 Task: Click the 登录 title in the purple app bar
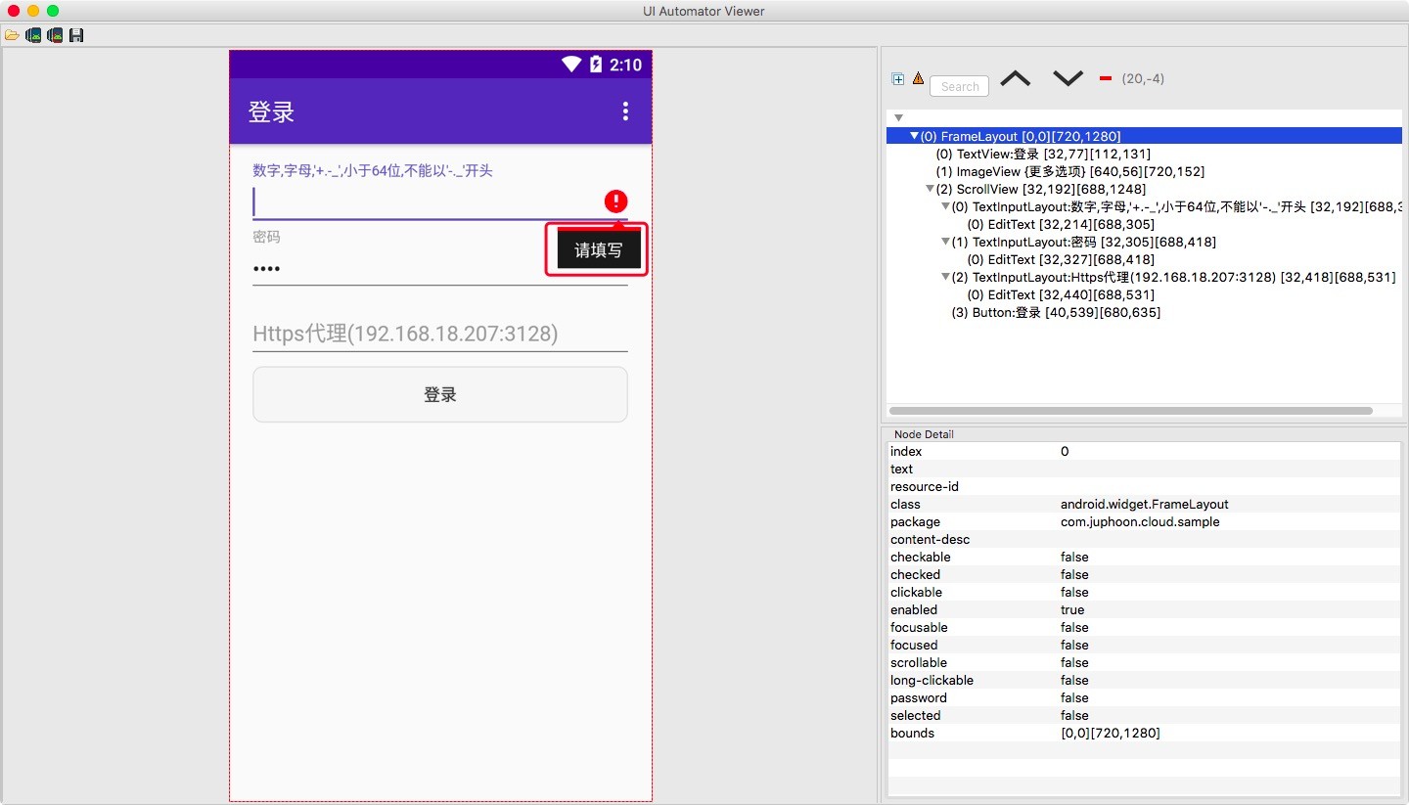[271, 112]
